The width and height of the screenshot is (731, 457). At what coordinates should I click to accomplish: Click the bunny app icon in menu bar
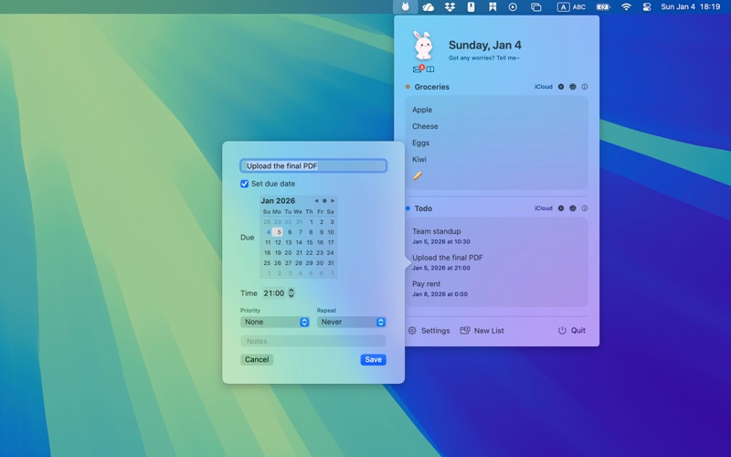pyautogui.click(x=406, y=7)
